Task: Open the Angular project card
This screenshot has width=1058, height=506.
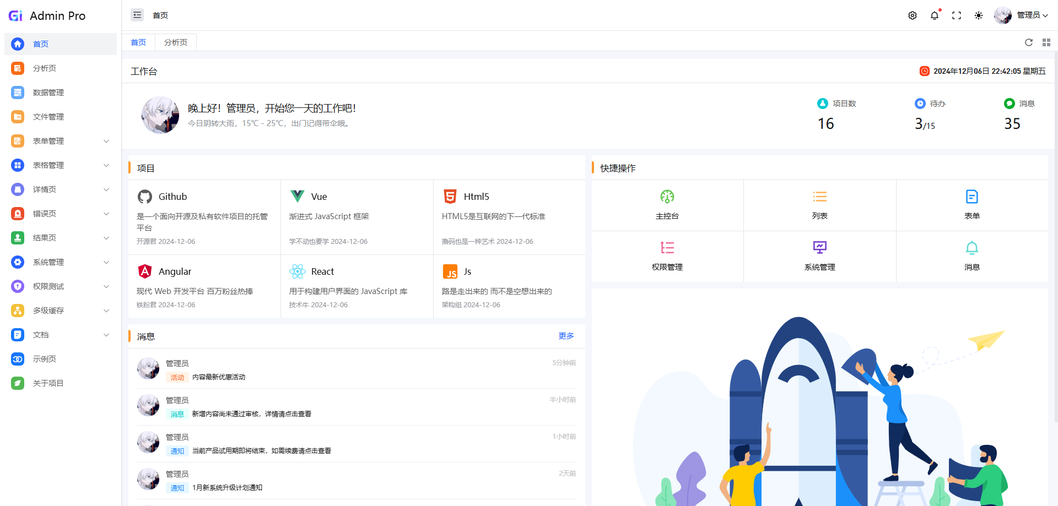Action: coord(204,286)
